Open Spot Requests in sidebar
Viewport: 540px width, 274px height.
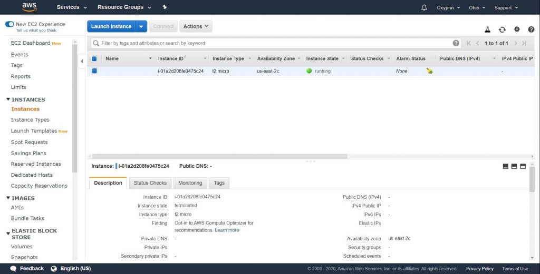click(30, 142)
